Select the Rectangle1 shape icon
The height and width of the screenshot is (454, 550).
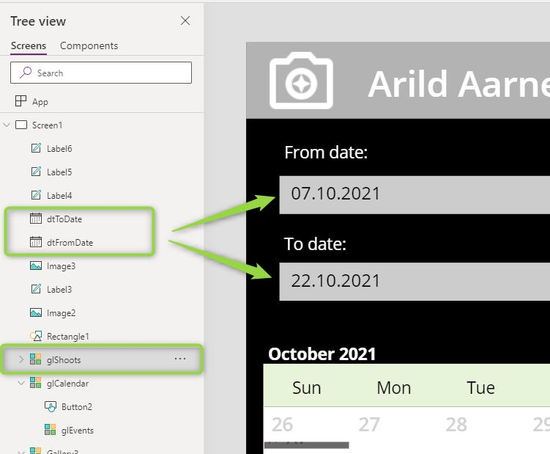(x=36, y=336)
